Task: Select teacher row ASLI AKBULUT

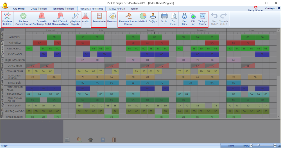Action: (15, 49)
